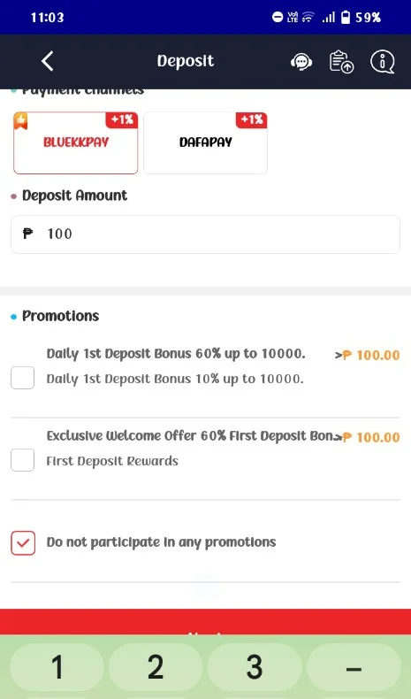Screen dimensions: 411x699
Task: Tap the peso sign in amount field
Action: click(x=27, y=234)
